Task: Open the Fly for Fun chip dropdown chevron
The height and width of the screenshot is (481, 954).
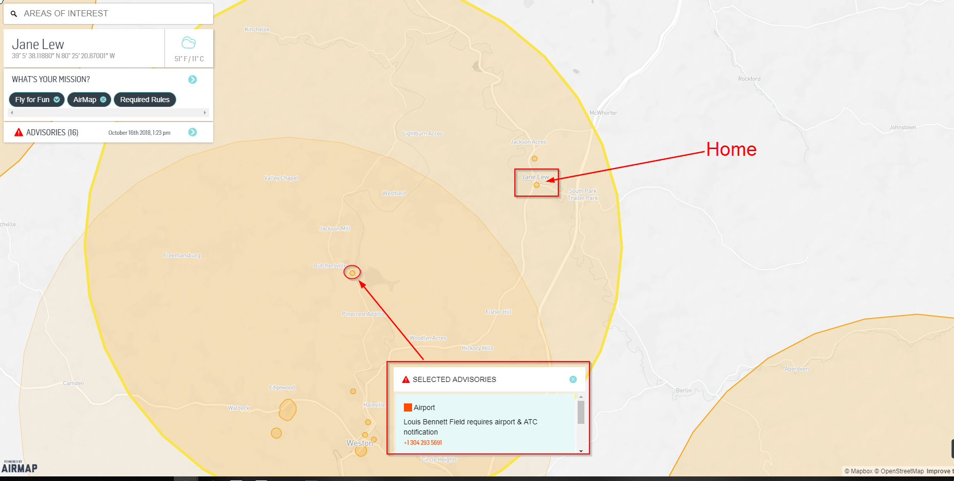Action: (x=57, y=100)
